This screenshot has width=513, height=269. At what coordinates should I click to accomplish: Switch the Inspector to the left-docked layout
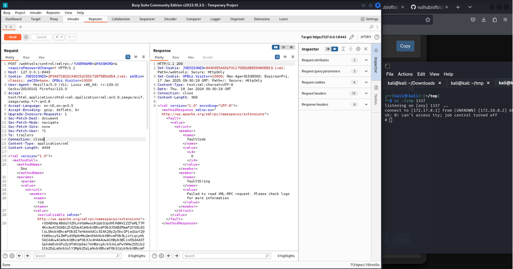328,49
